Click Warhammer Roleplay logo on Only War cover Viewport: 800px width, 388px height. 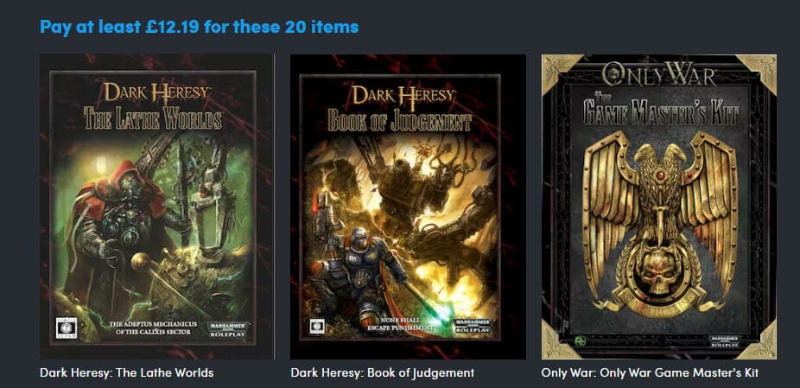(x=726, y=340)
